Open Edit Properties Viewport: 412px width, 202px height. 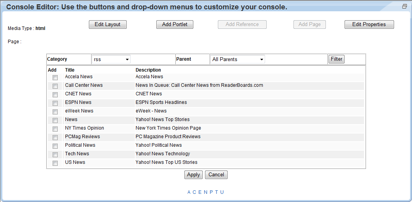click(x=369, y=25)
